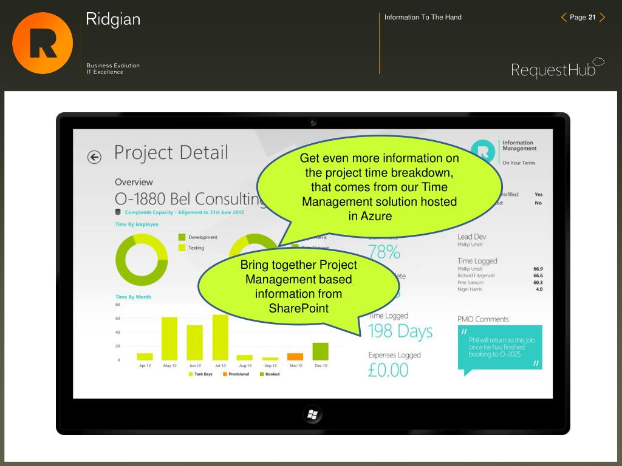Click 'Richard Fitzgerald' in Time Logged list
622x466 pixels.
pos(476,275)
